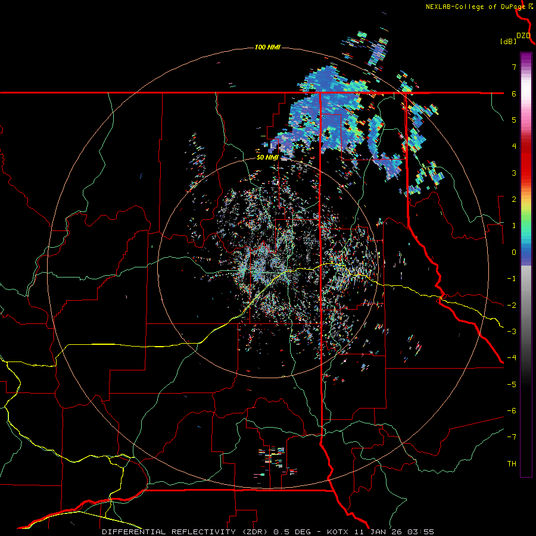Viewport: 536px width, 536px height.
Task: Click the [dB] unit label
Action: click(x=508, y=41)
